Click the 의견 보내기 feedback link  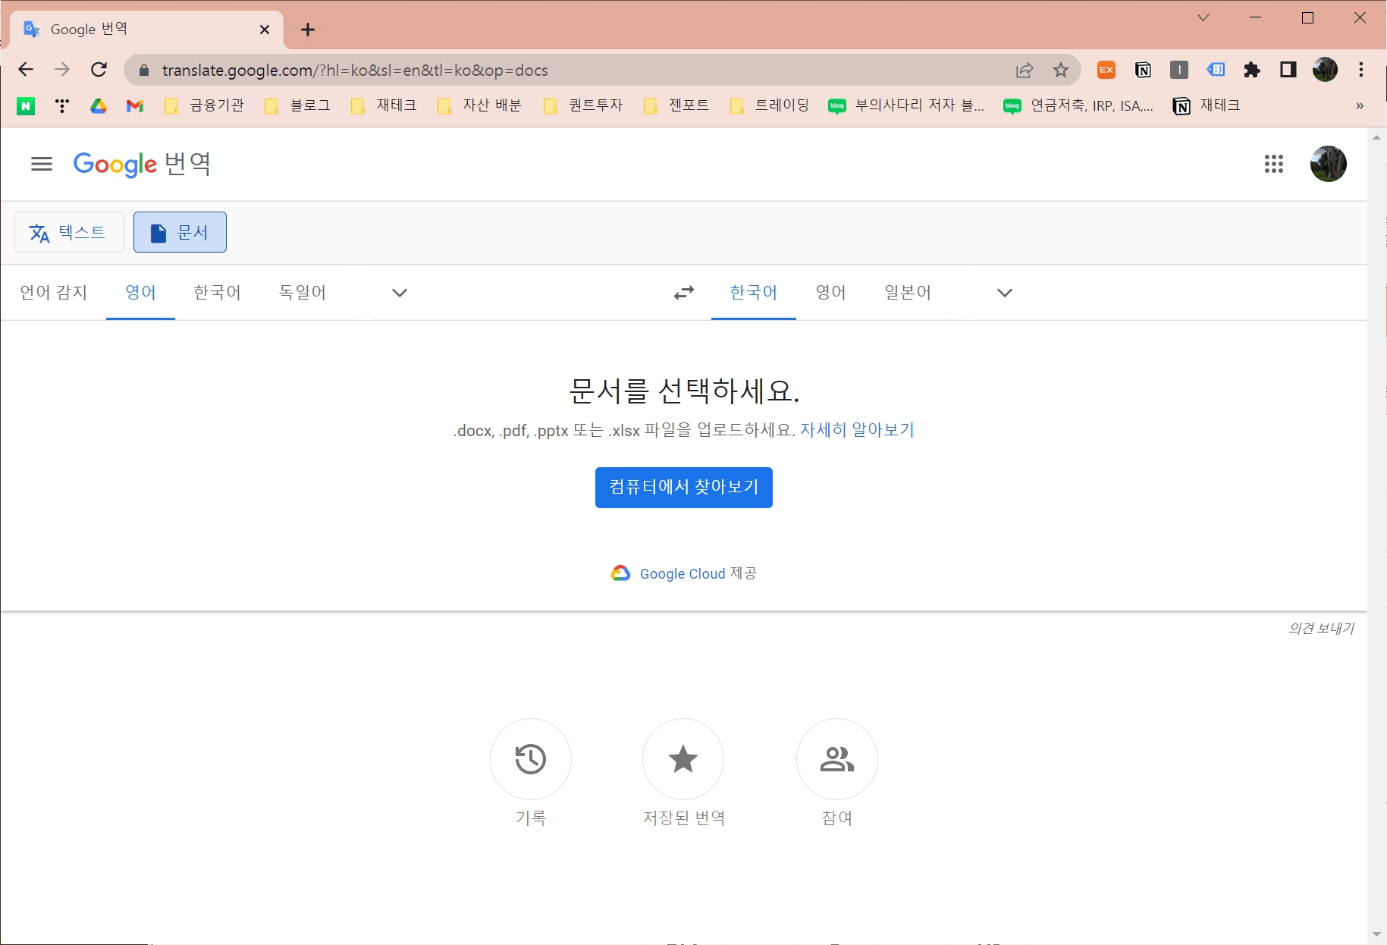pos(1321,628)
